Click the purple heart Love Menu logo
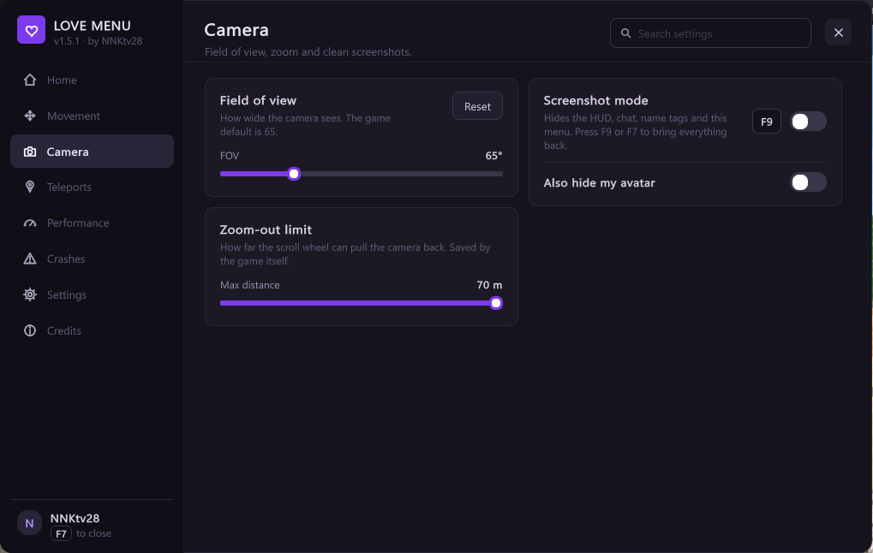This screenshot has height=553, width=873. (31, 30)
